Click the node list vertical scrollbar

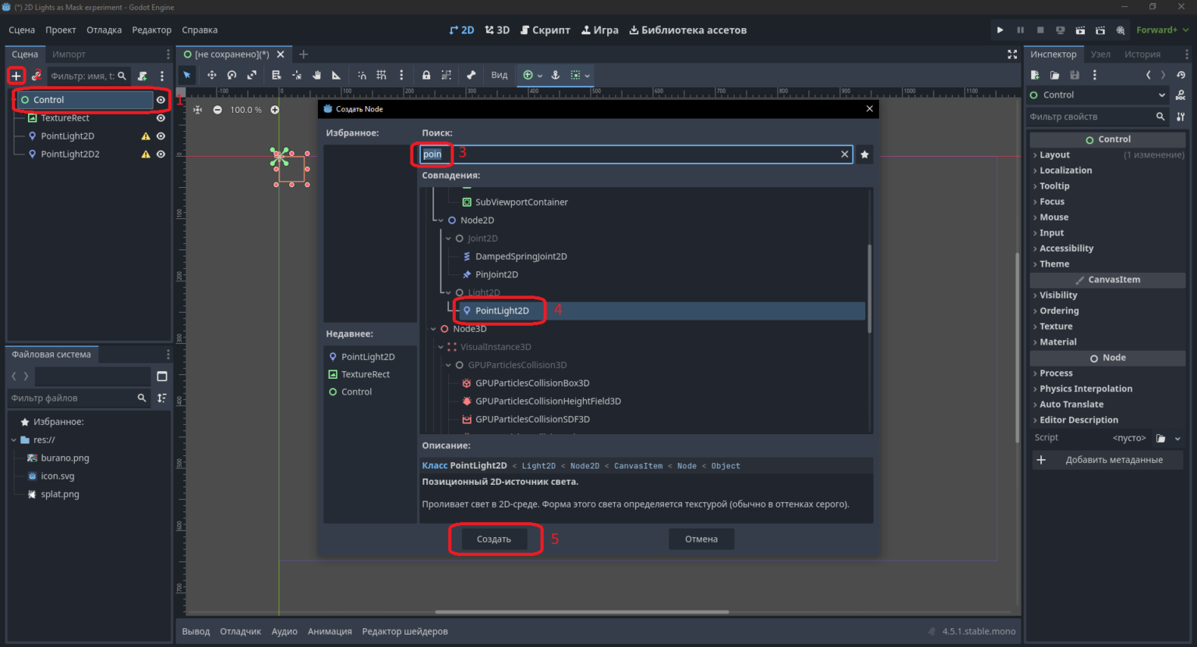pyautogui.click(x=870, y=288)
